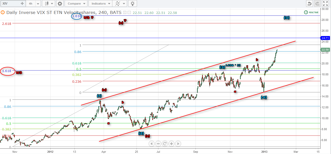Click the upper 0.618 Fibonacci label
The height and width of the screenshot is (154, 331).
[77, 63]
